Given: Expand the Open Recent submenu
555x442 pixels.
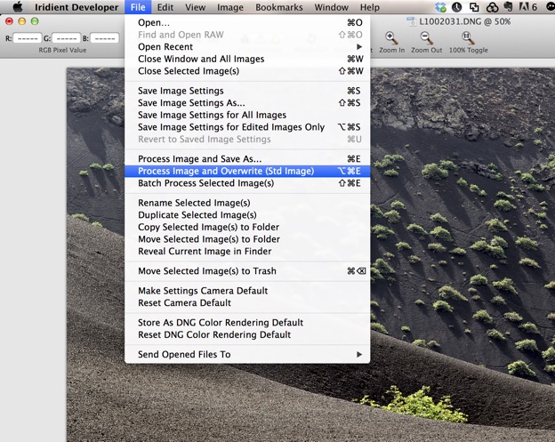Looking at the screenshot, I should point(247,47).
